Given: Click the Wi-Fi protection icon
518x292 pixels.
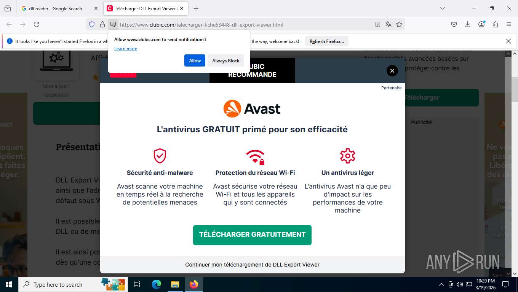Looking at the screenshot, I should (255, 156).
